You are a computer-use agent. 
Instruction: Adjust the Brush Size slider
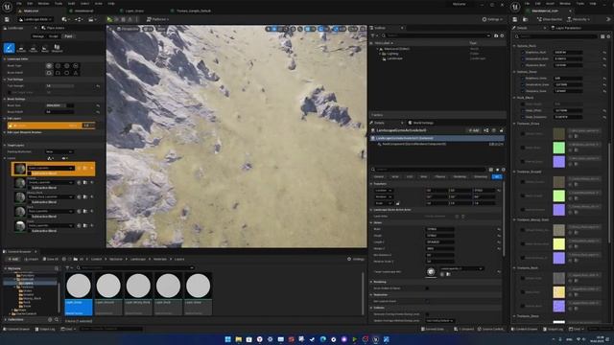(59, 105)
